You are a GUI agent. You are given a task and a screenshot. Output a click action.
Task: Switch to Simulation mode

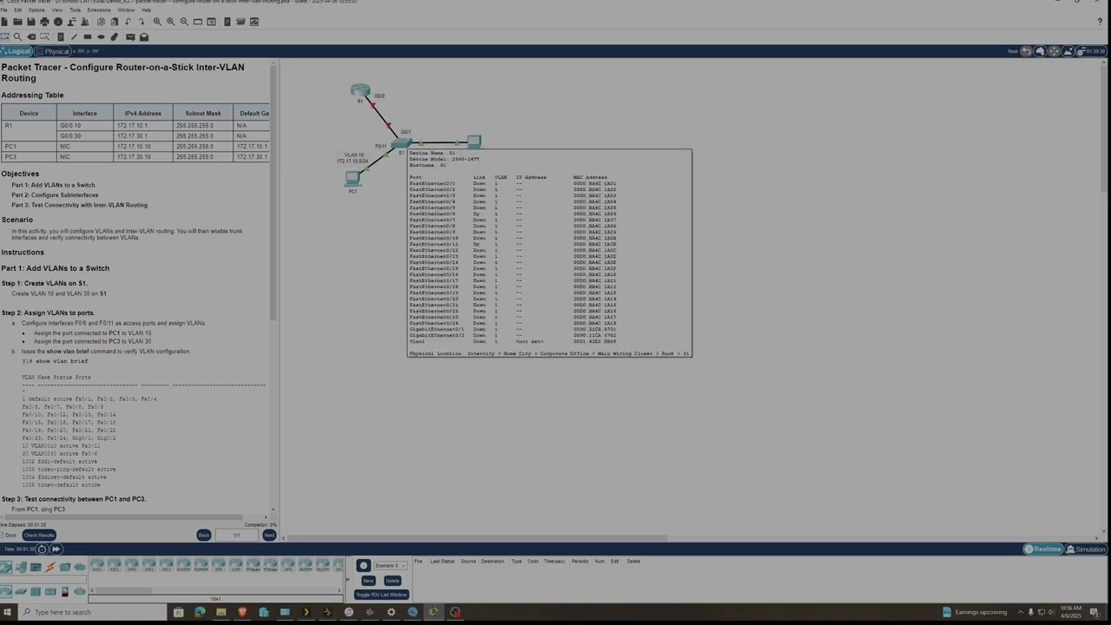click(1086, 549)
